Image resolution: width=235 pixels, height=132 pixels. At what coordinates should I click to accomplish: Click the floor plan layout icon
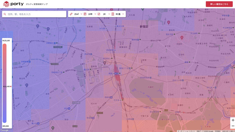[99, 14]
